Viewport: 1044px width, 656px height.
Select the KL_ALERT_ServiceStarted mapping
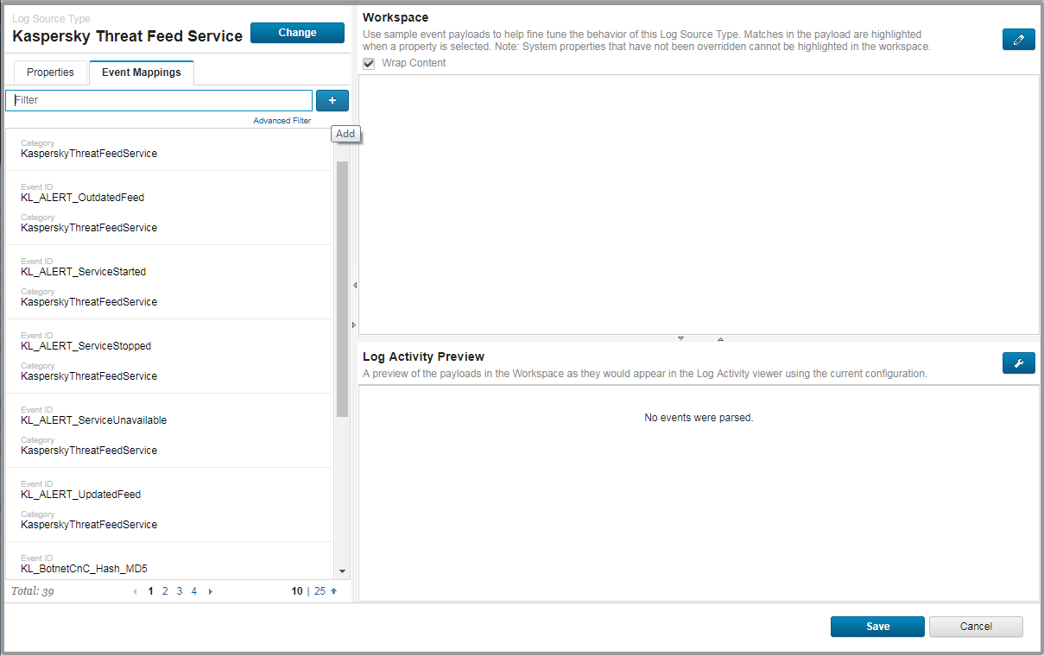tap(169, 282)
